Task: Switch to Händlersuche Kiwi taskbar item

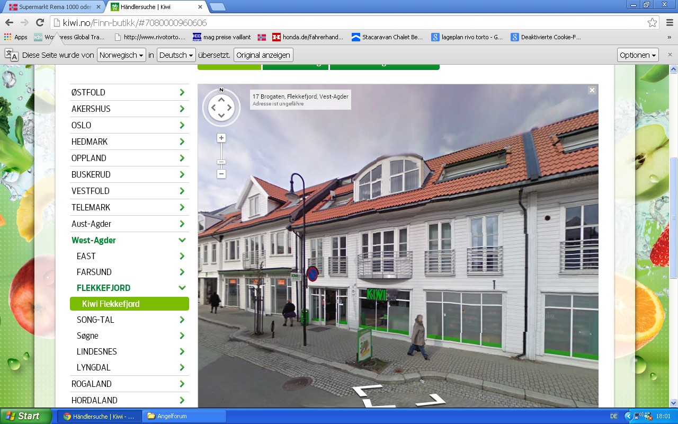Action: pos(100,416)
